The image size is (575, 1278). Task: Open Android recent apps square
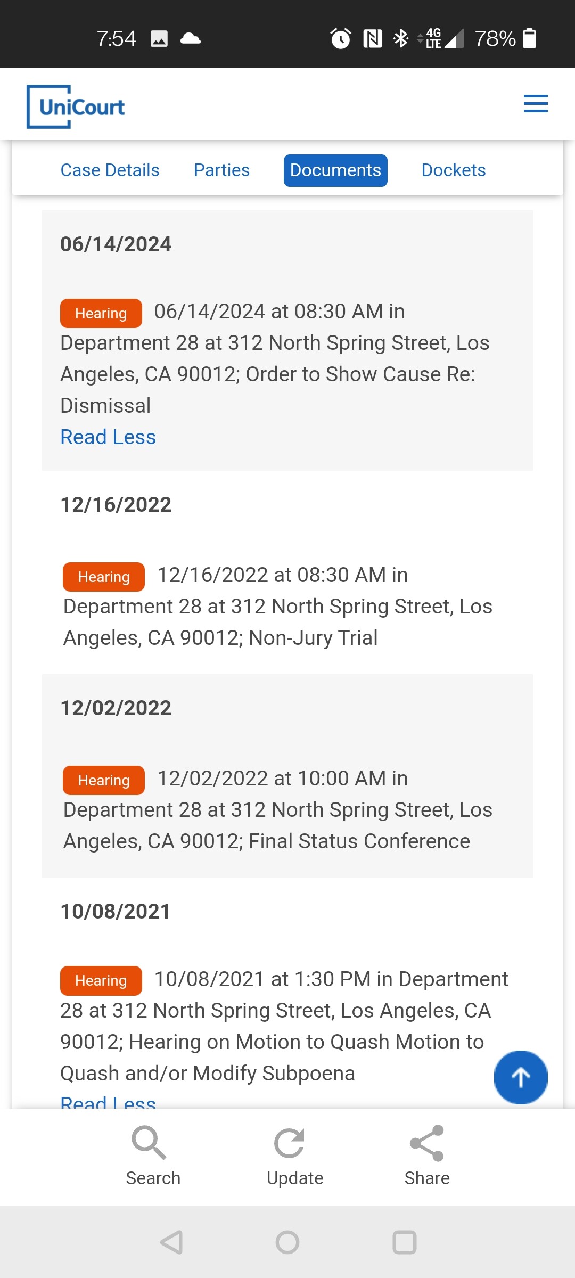(x=404, y=1242)
